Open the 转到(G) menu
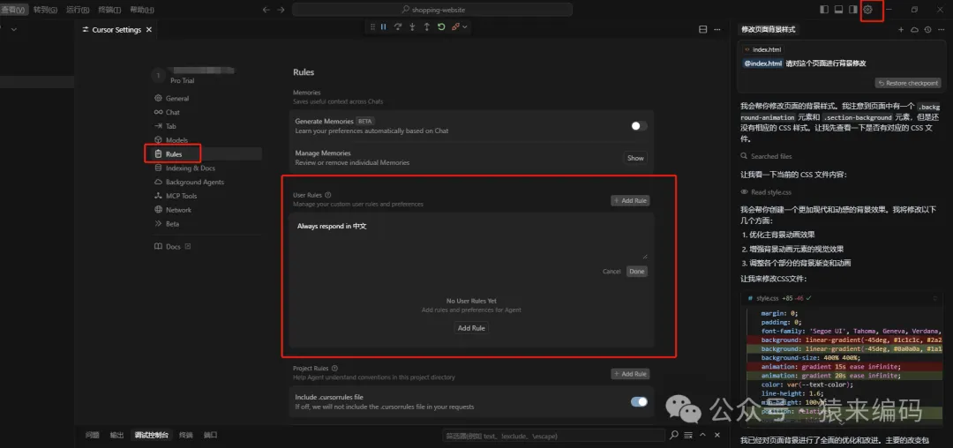Viewport: 953px width, 448px height. (x=46, y=10)
